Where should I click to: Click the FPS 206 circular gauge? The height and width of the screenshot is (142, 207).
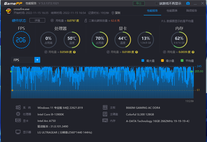21,40
